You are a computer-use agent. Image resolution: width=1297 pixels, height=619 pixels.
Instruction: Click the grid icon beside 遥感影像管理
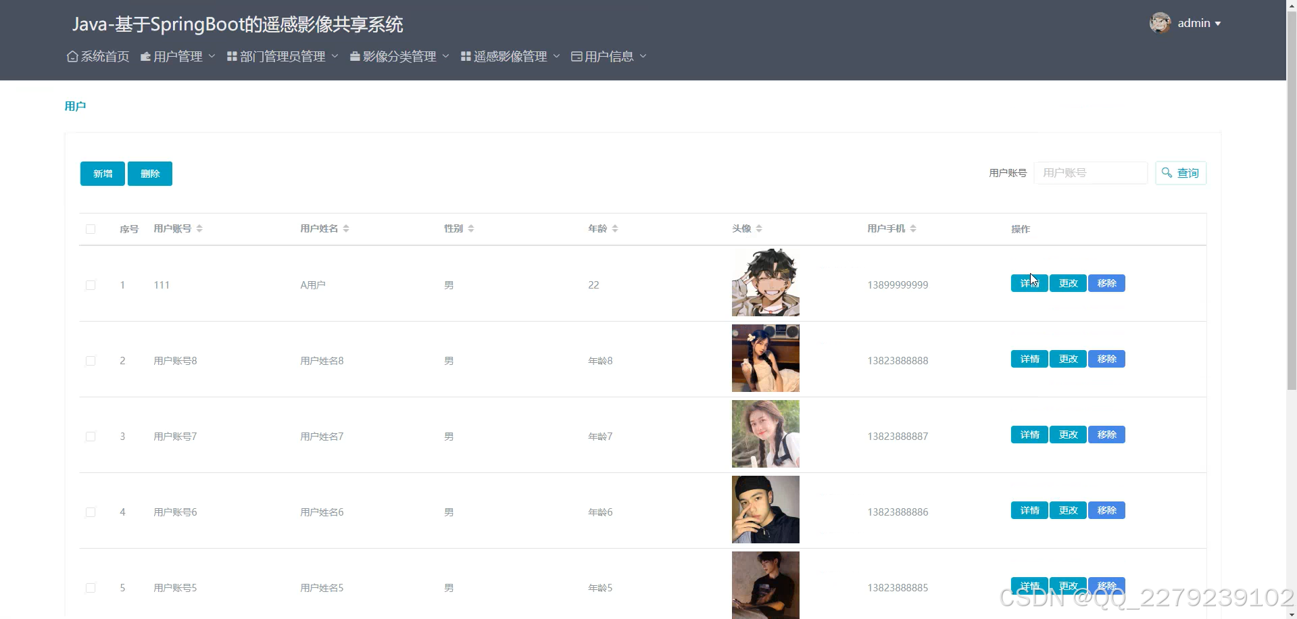464,57
